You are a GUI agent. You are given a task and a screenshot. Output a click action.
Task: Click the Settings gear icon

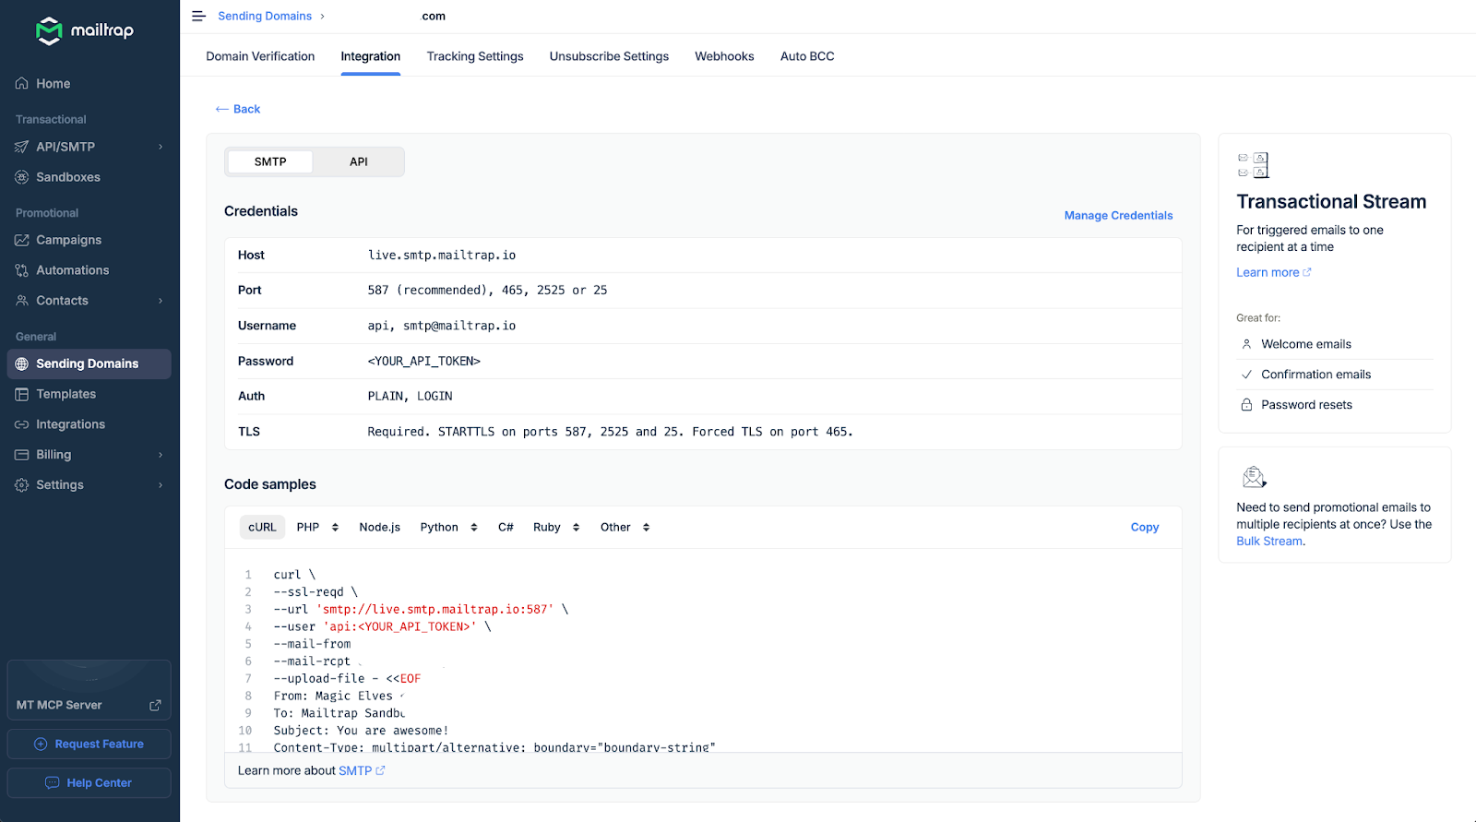coord(22,485)
